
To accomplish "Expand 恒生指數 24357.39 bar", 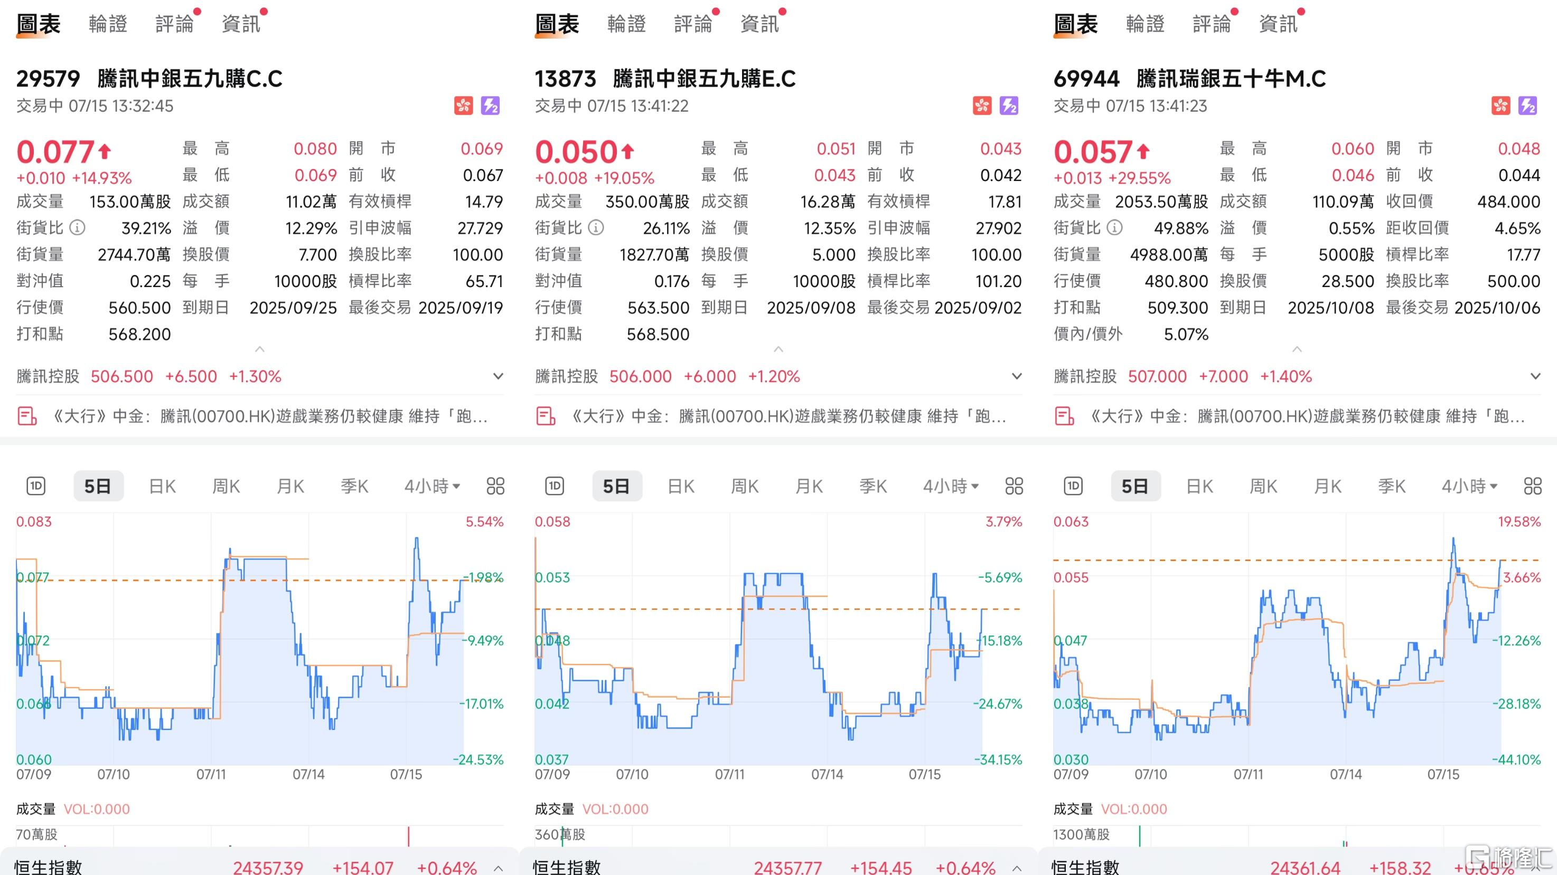I will pos(498,868).
